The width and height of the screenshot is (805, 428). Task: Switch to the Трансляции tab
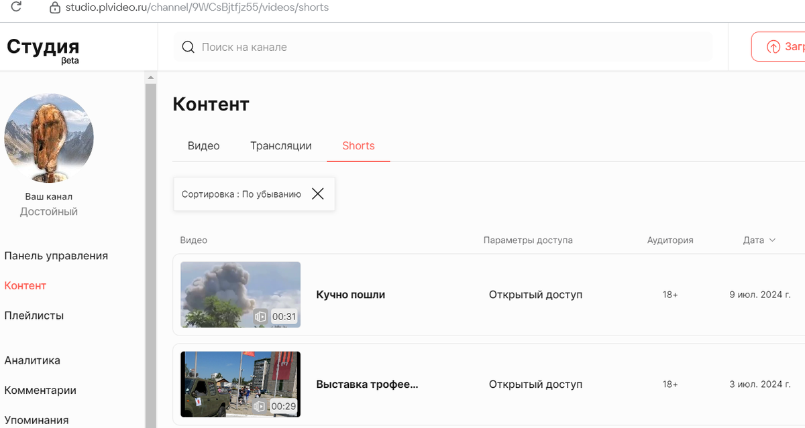[x=280, y=145]
